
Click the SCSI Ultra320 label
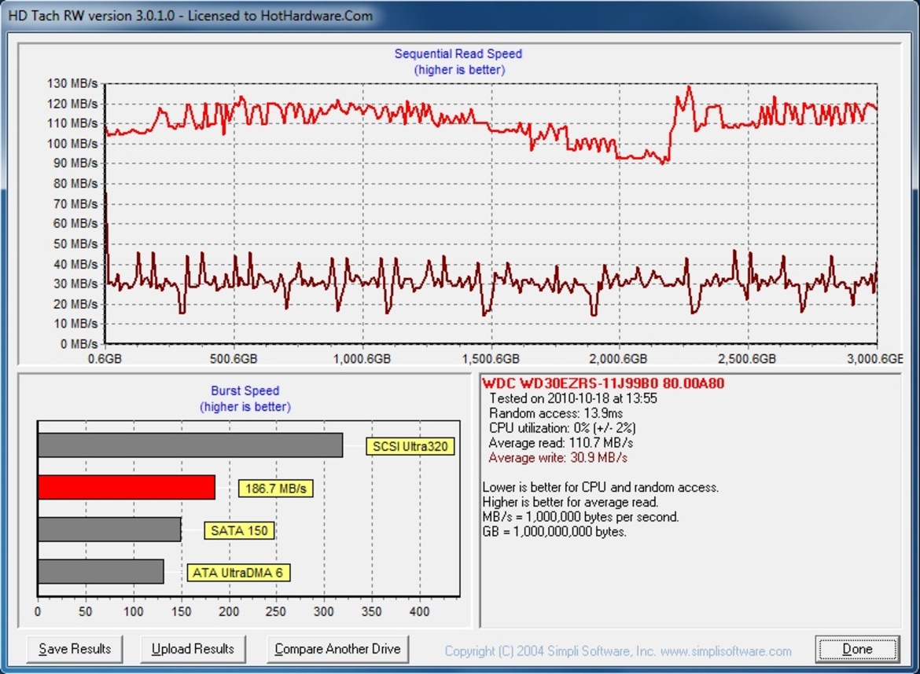[x=410, y=446]
